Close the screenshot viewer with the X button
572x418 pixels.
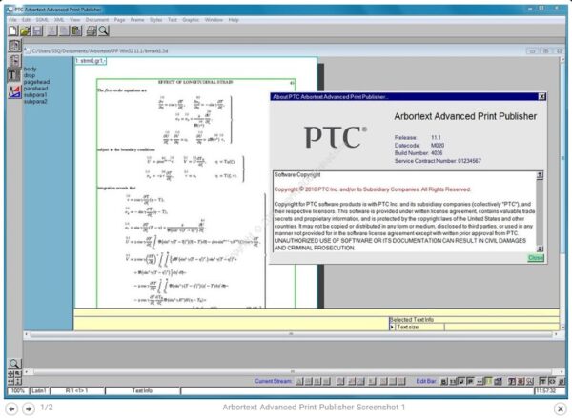[x=561, y=408]
